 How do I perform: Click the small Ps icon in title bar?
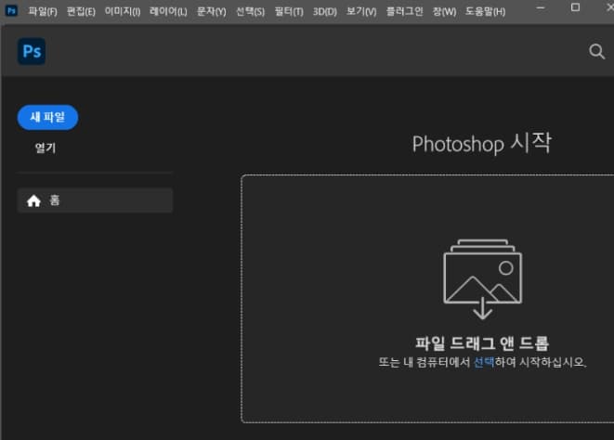click(x=11, y=10)
